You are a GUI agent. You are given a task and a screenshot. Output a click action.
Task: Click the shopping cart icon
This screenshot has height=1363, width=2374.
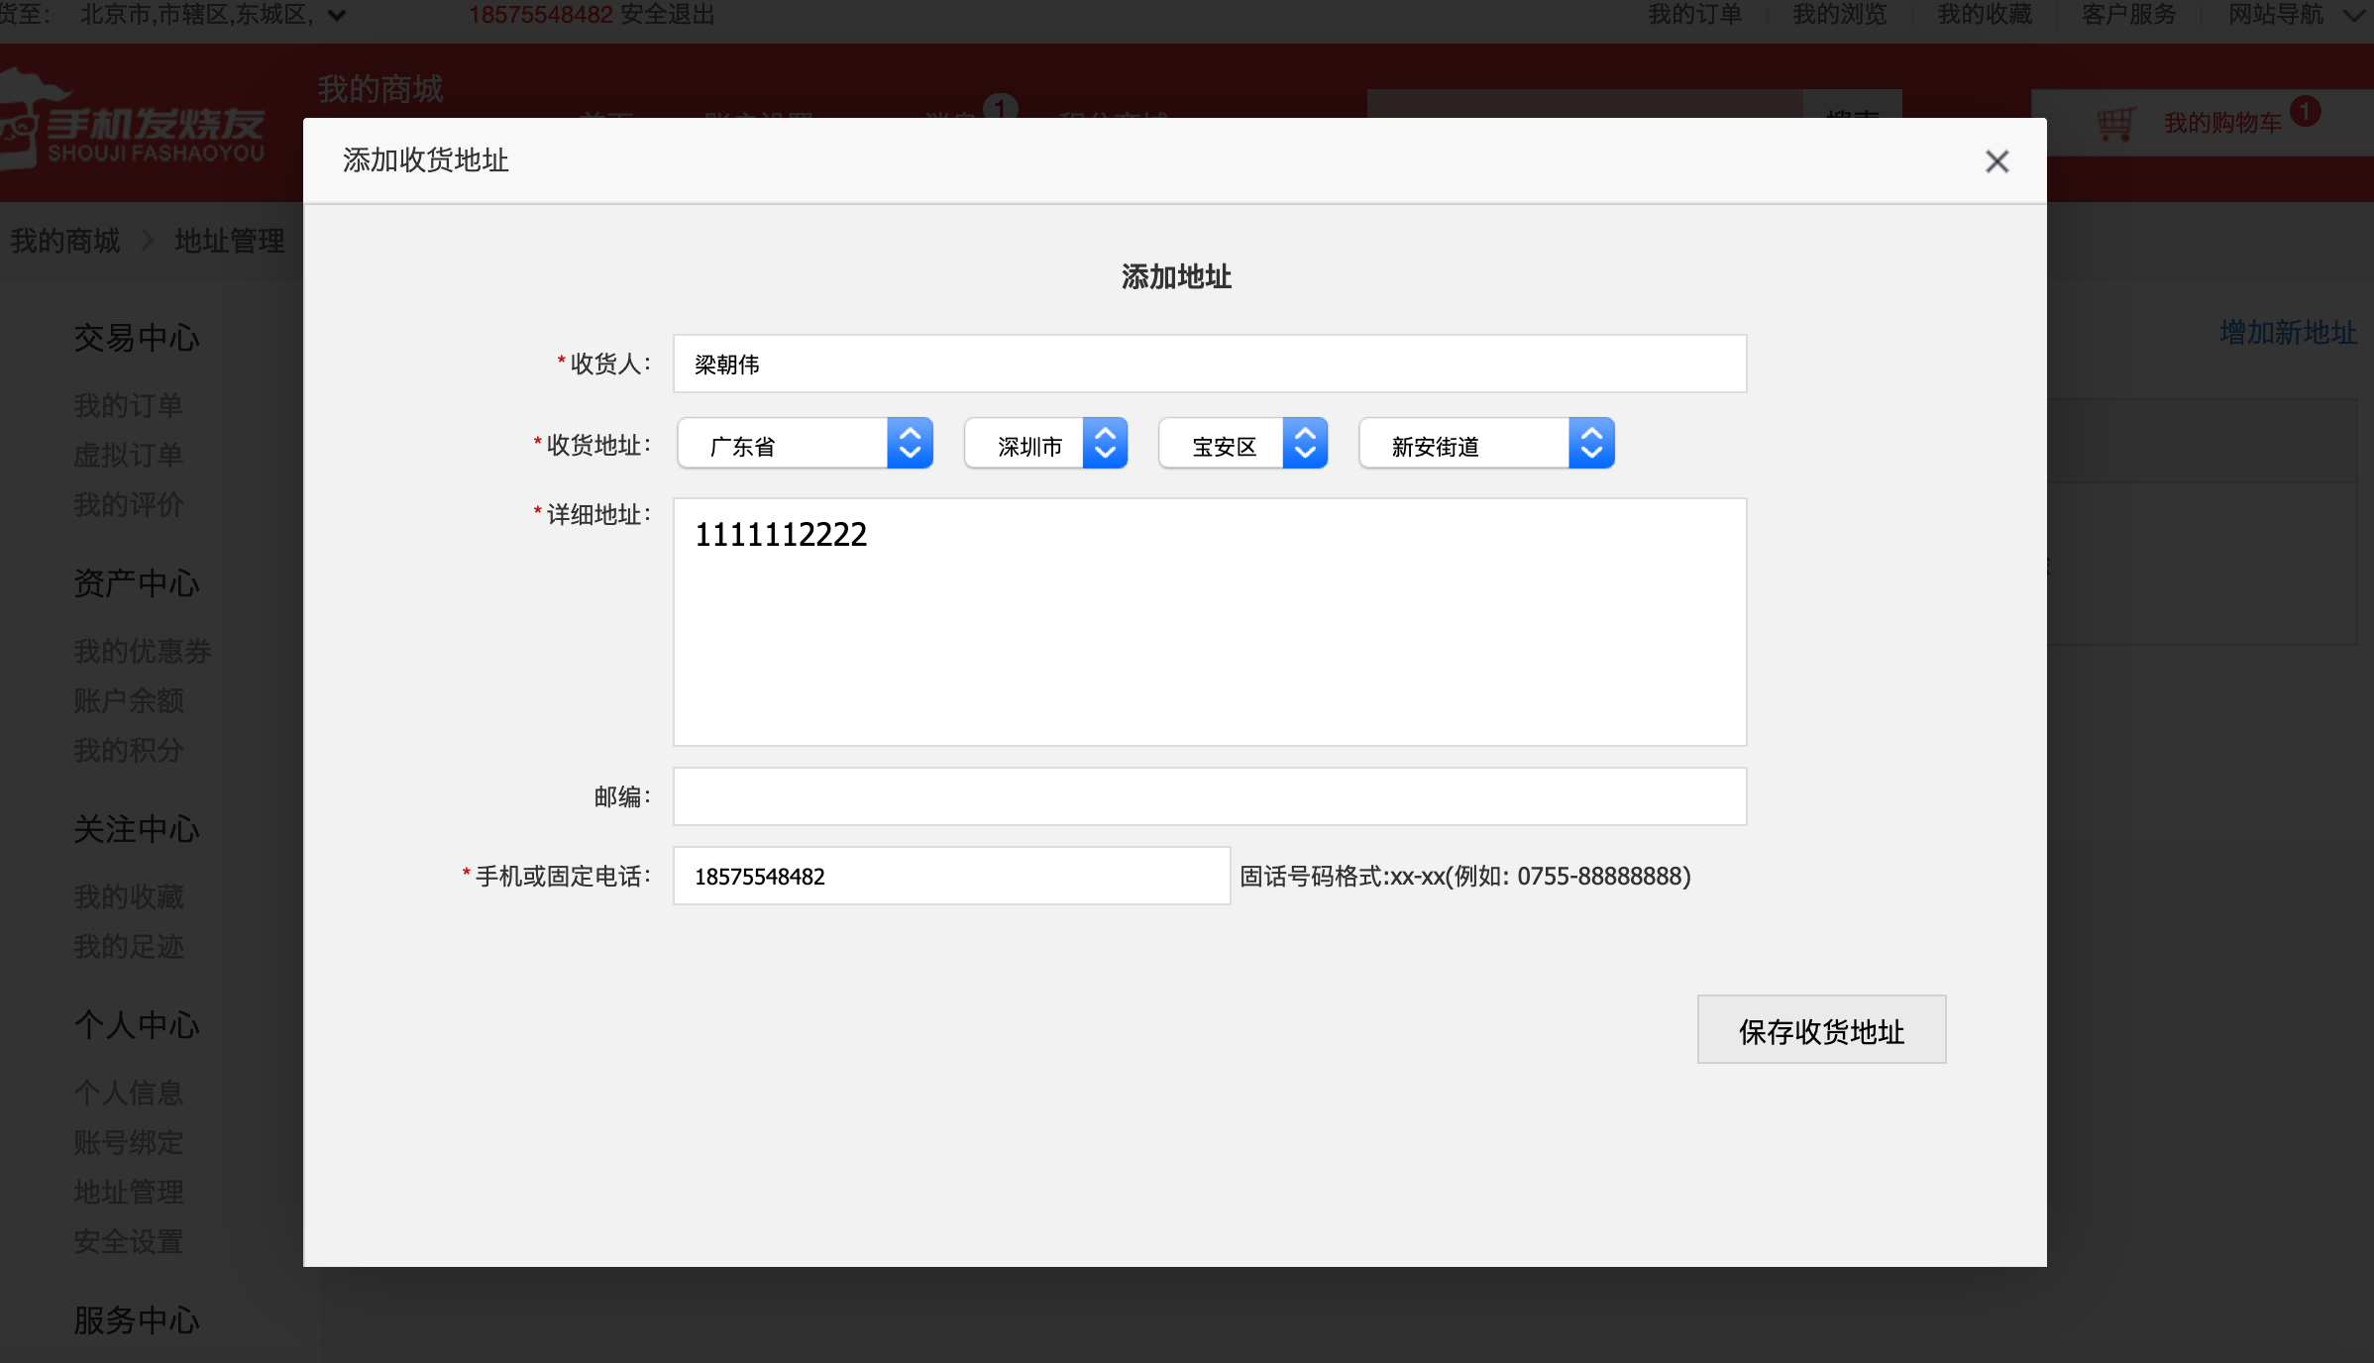(2114, 124)
